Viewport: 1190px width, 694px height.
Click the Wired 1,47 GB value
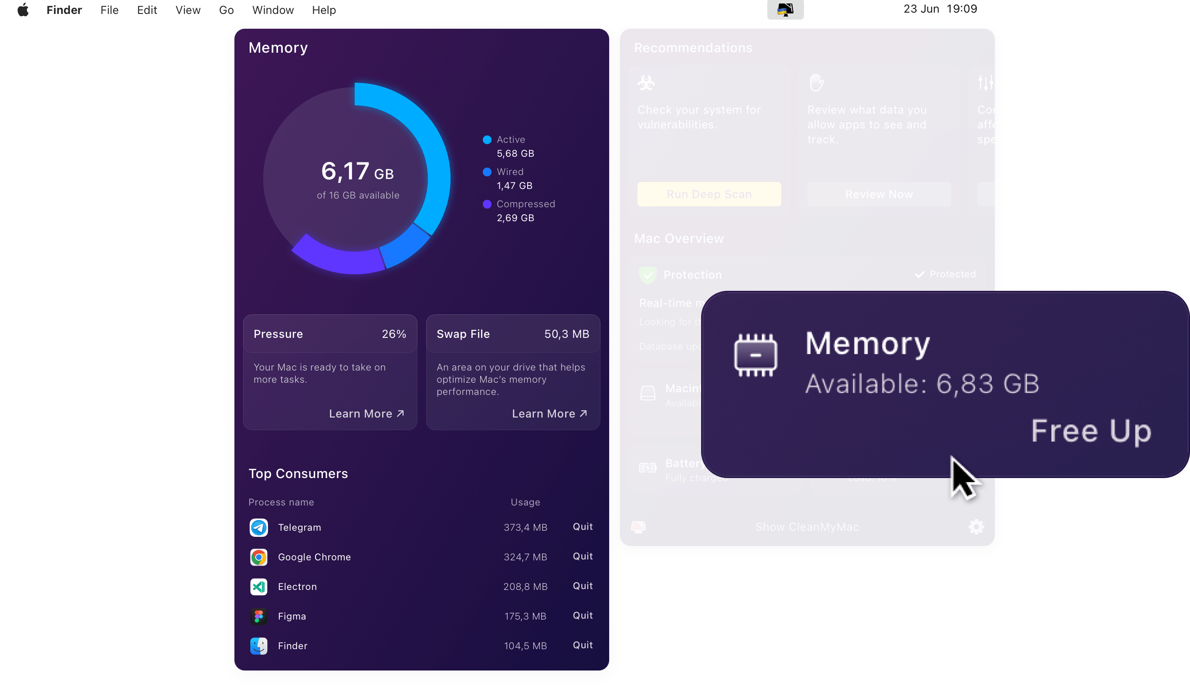tap(514, 186)
